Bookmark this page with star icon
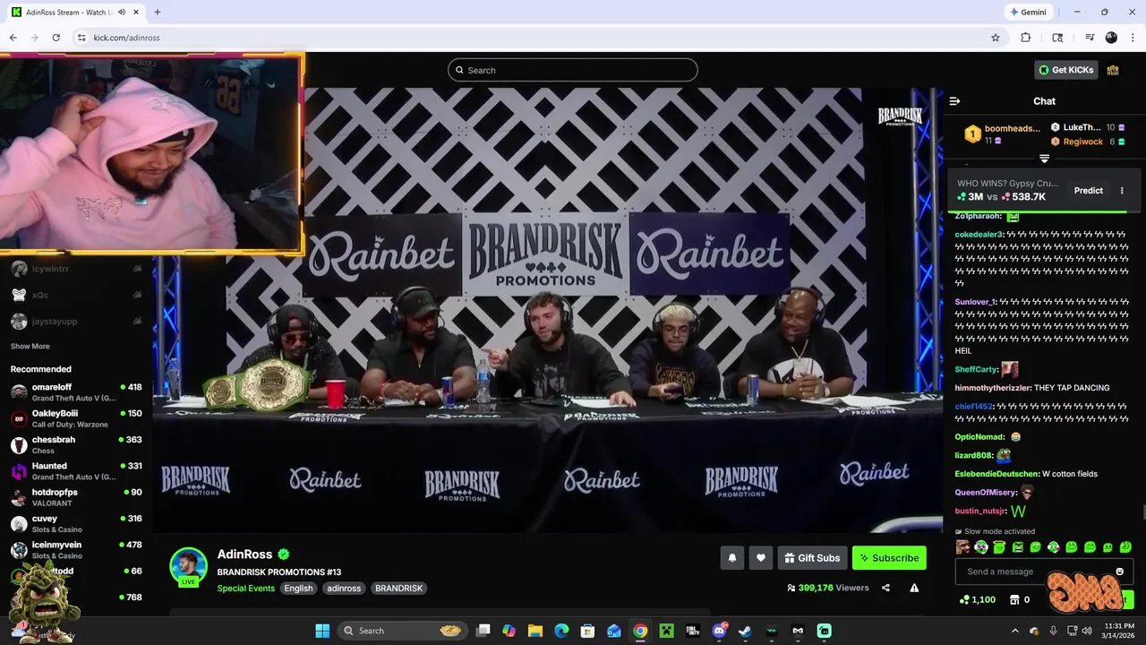This screenshot has width=1146, height=645. point(995,38)
